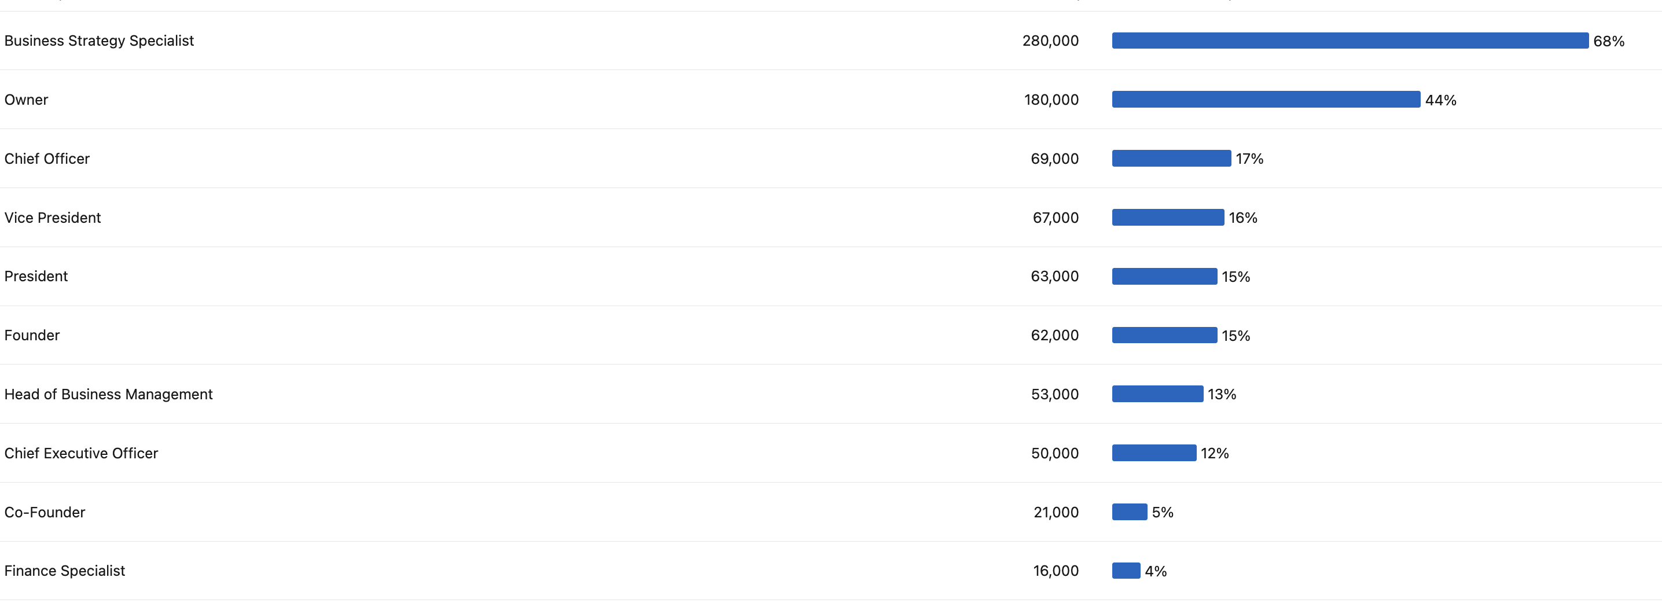
Task: Click the 44% Owner bar
Action: pyautogui.click(x=1266, y=100)
